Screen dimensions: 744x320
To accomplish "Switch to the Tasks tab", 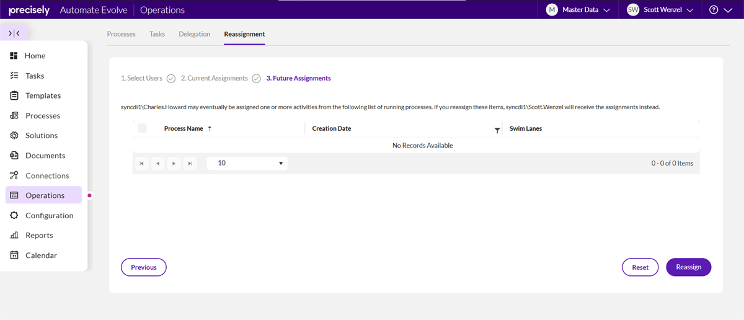I will point(157,34).
